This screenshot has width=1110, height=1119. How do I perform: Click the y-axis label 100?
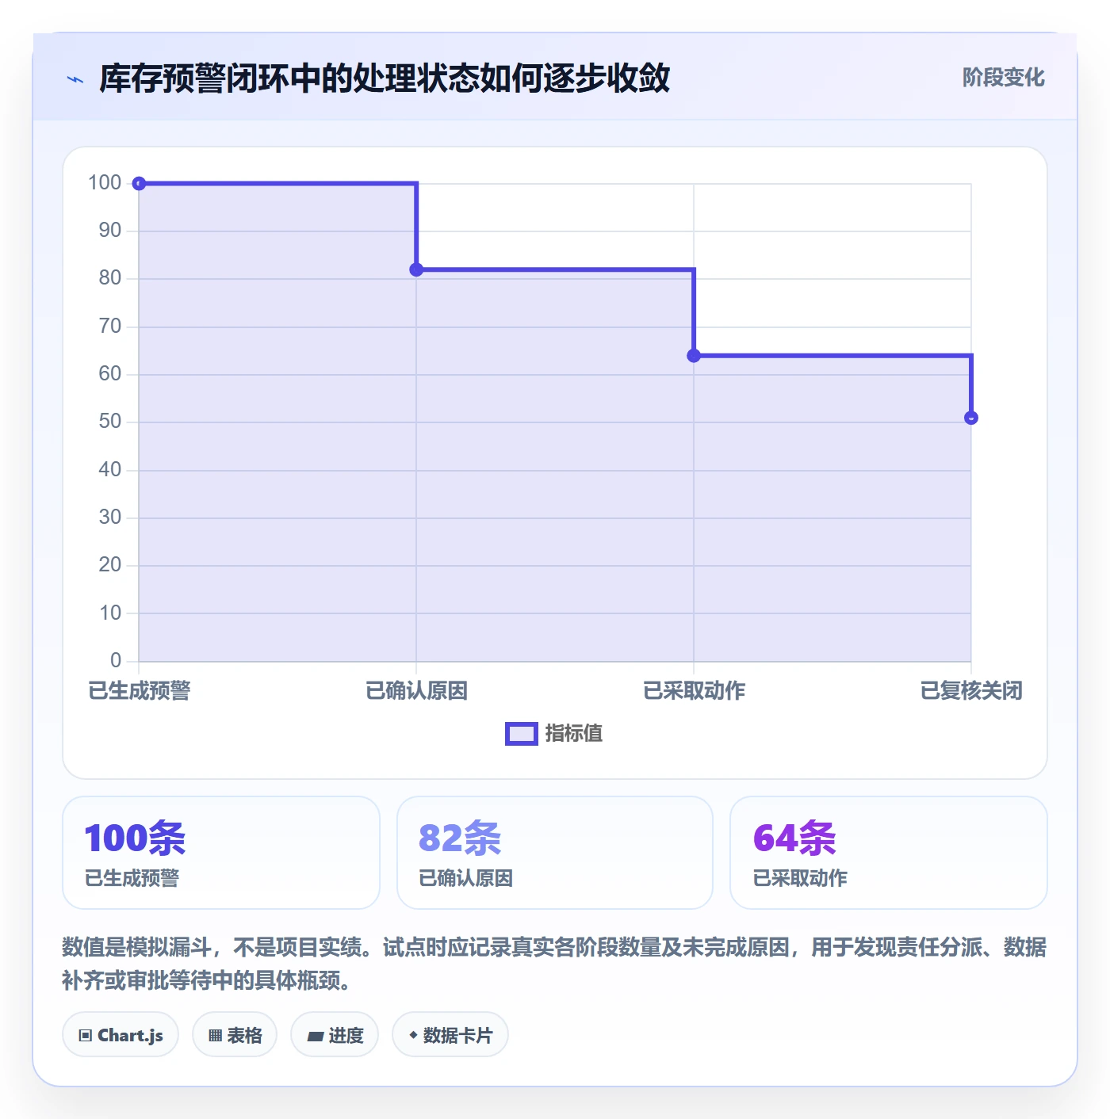pos(105,183)
